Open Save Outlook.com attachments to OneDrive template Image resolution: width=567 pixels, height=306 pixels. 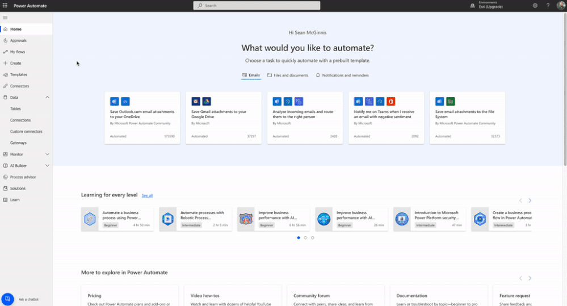142,118
